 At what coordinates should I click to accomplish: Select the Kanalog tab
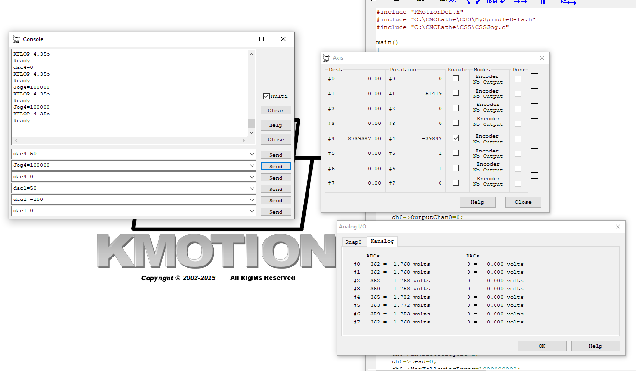(x=382, y=241)
